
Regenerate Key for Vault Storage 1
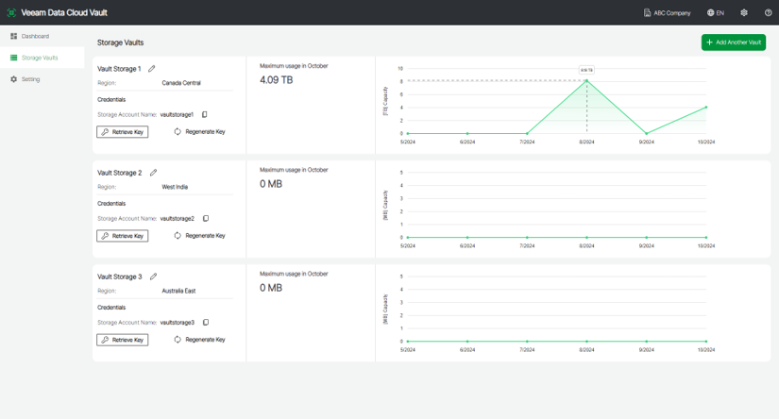pyautogui.click(x=199, y=132)
